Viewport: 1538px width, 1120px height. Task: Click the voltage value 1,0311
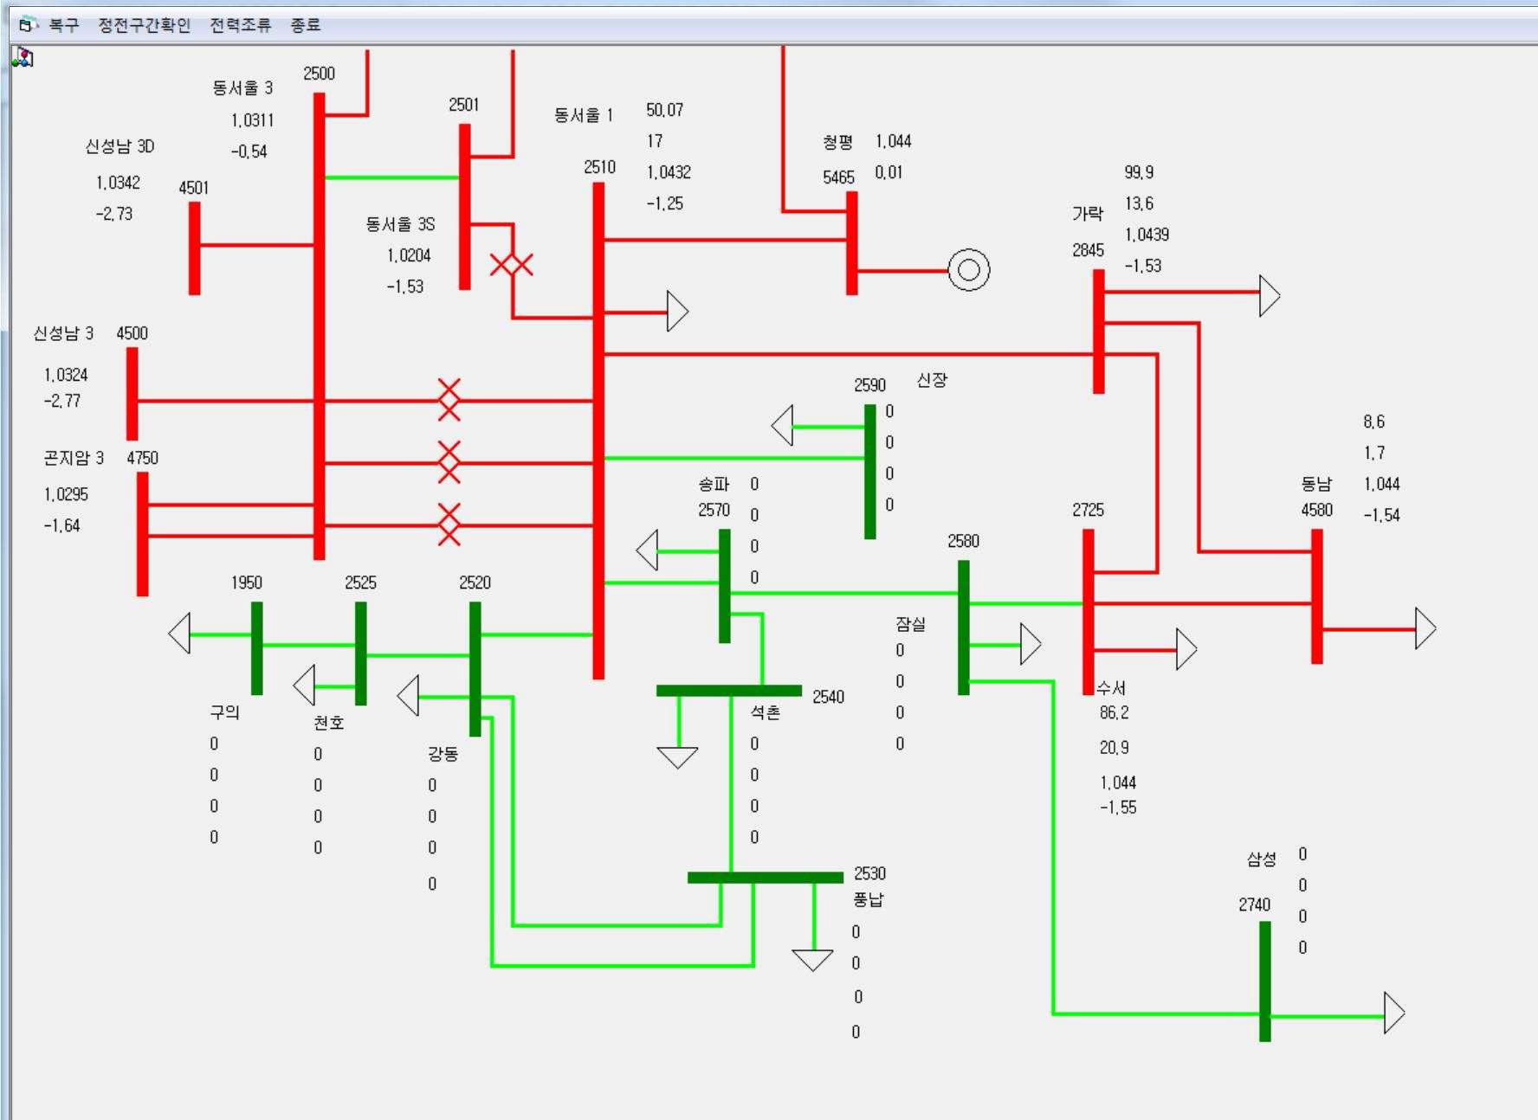coord(252,120)
